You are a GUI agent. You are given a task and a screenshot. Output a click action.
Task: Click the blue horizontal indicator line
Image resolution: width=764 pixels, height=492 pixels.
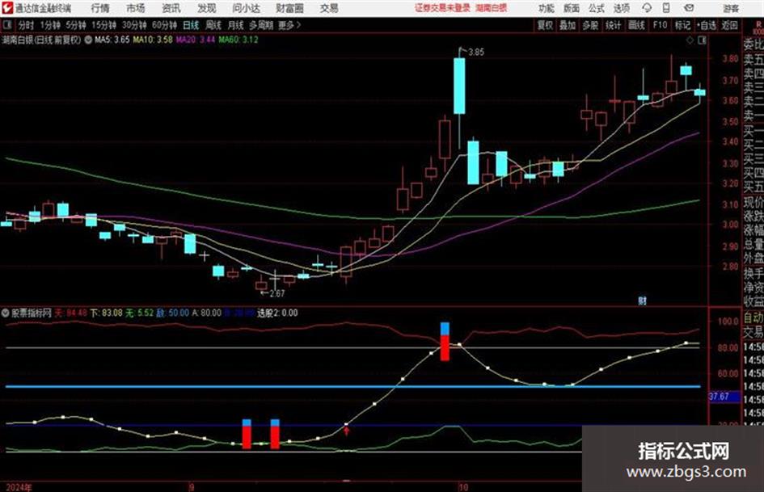[x=353, y=386]
